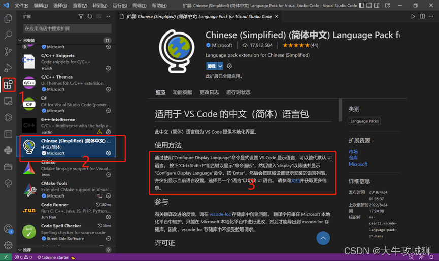The image size is (439, 261).
Task: Open gear settings for C# extension
Action: pos(108,111)
